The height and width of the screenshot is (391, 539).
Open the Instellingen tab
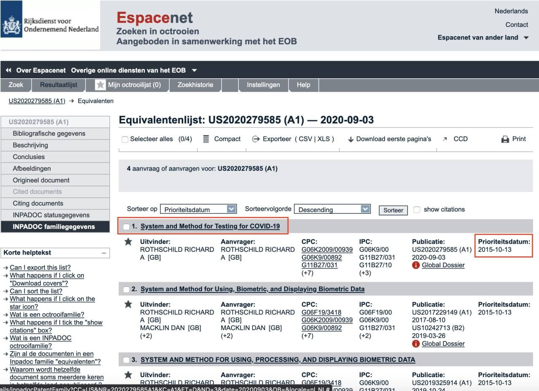coord(263,85)
